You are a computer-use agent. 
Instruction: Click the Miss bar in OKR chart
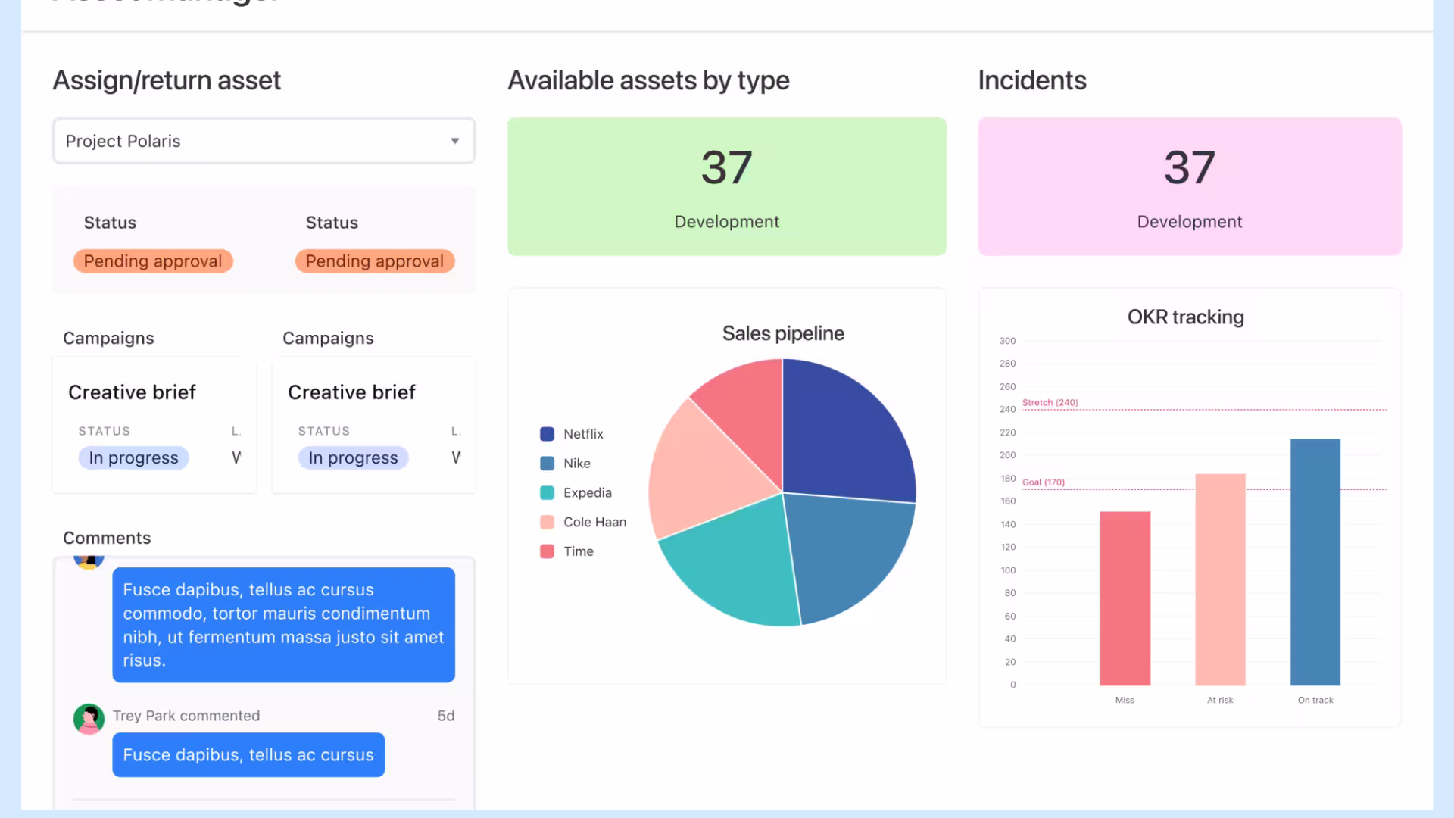pos(1125,598)
